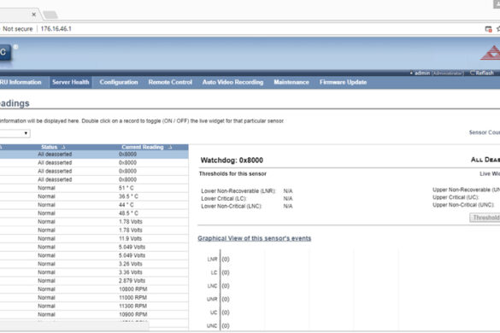Click the Thresholds for this sensor heading

tap(232, 173)
